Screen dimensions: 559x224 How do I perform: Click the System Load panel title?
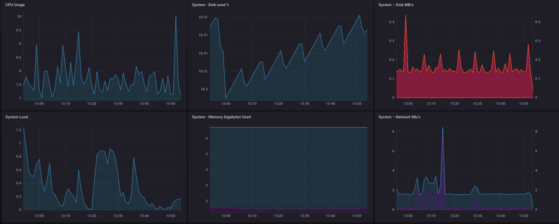15,117
